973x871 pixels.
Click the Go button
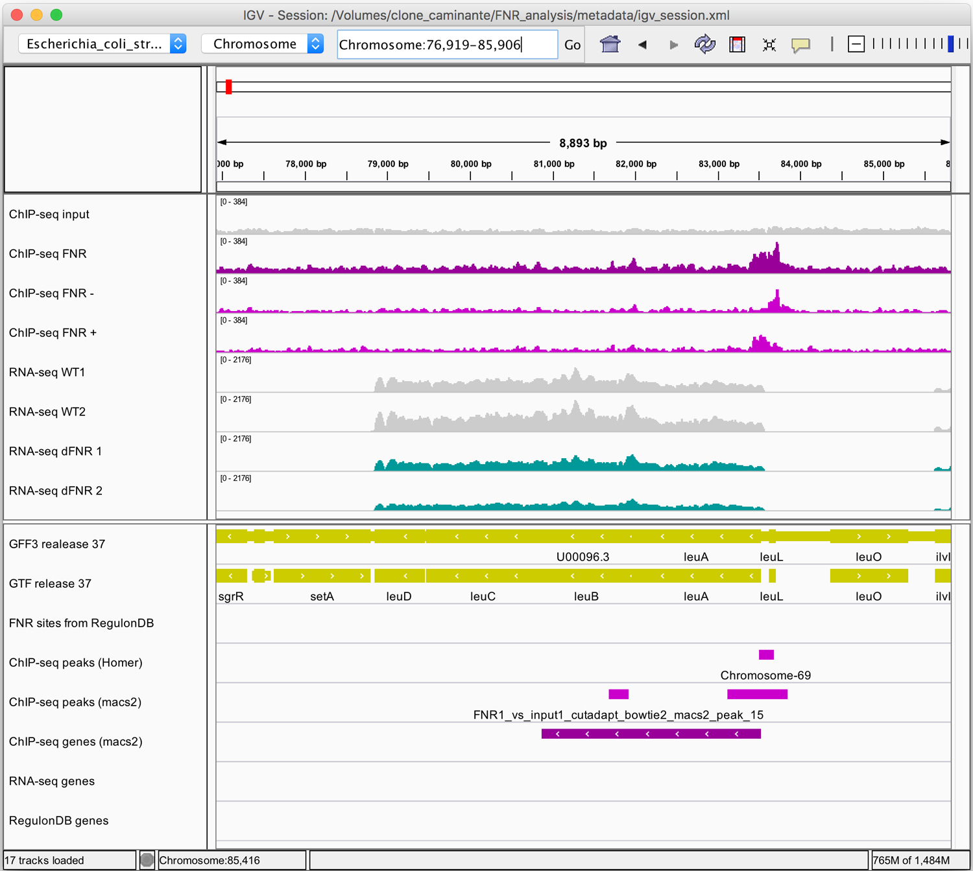point(572,45)
